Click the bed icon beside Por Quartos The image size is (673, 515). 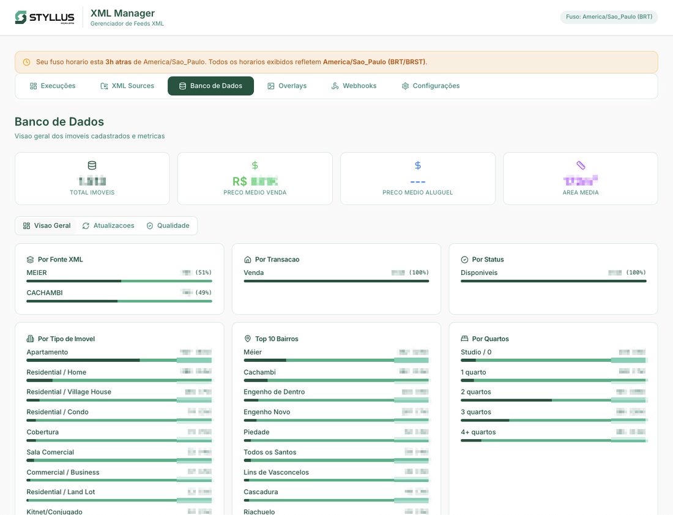[x=465, y=338]
